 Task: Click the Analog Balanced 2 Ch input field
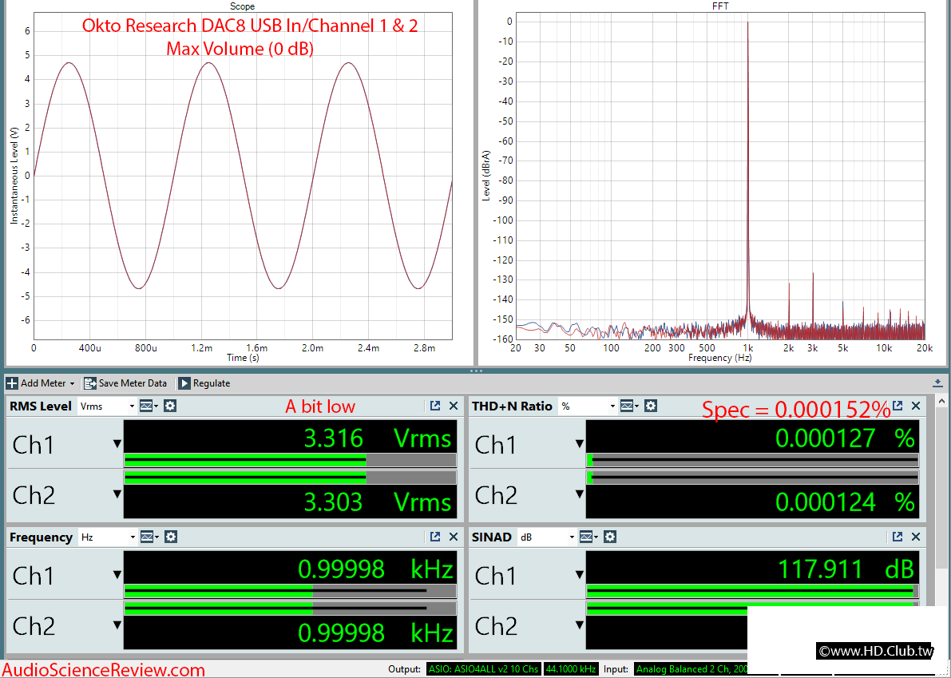pyautogui.click(x=691, y=669)
